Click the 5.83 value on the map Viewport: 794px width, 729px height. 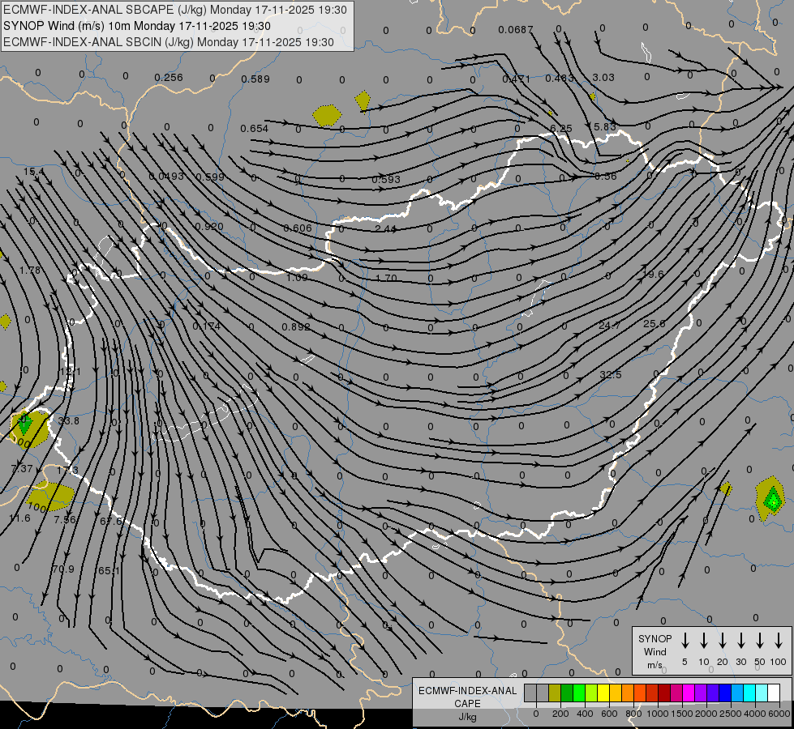(x=604, y=126)
